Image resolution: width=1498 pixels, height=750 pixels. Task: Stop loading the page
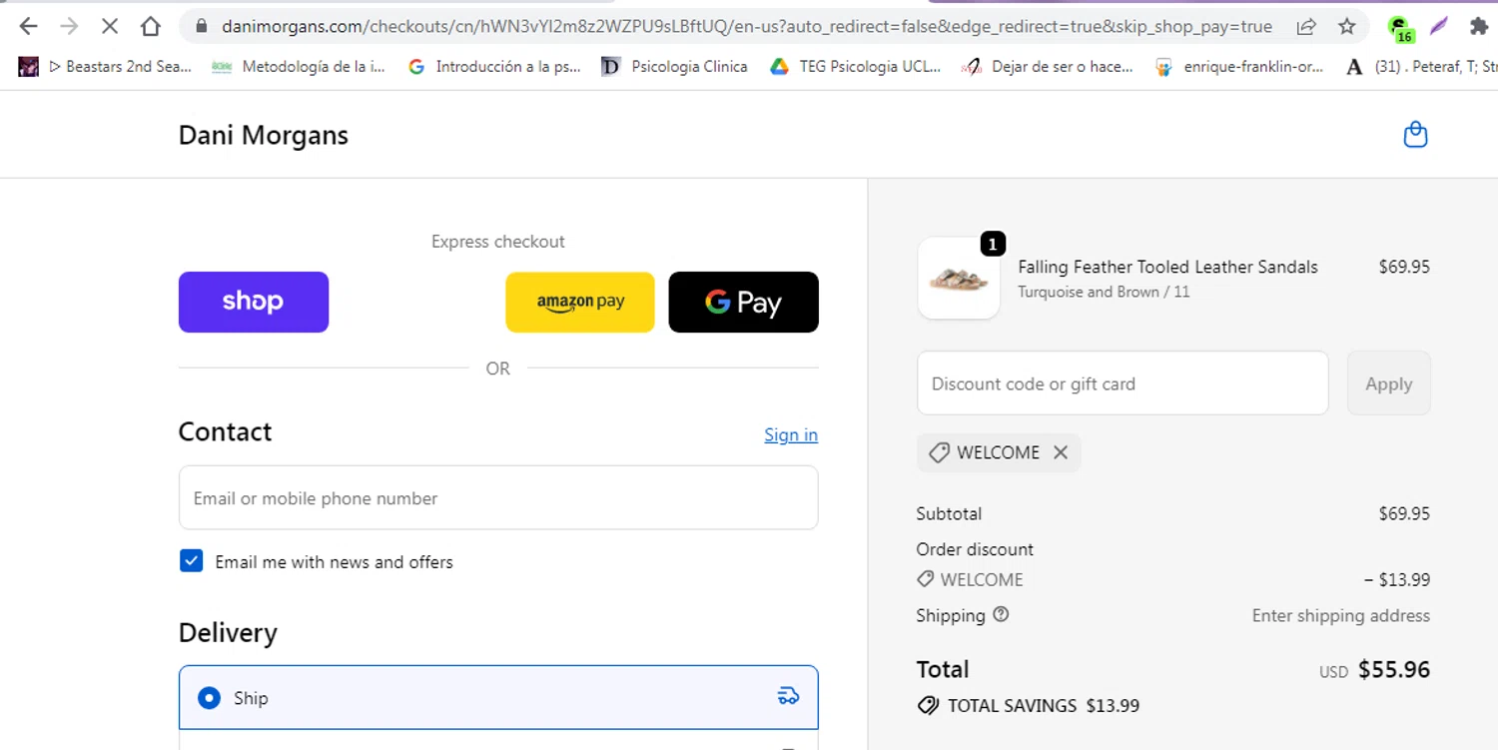[x=110, y=27]
